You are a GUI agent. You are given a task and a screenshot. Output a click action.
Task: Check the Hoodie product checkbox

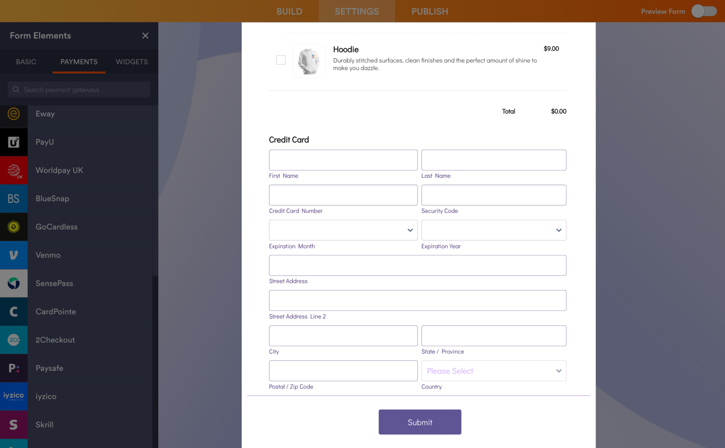click(x=281, y=60)
